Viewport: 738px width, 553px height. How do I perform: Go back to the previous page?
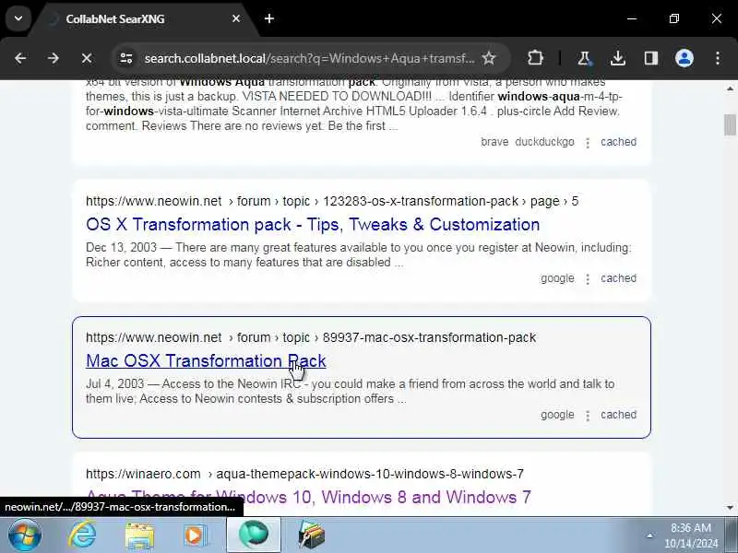pos(20,58)
